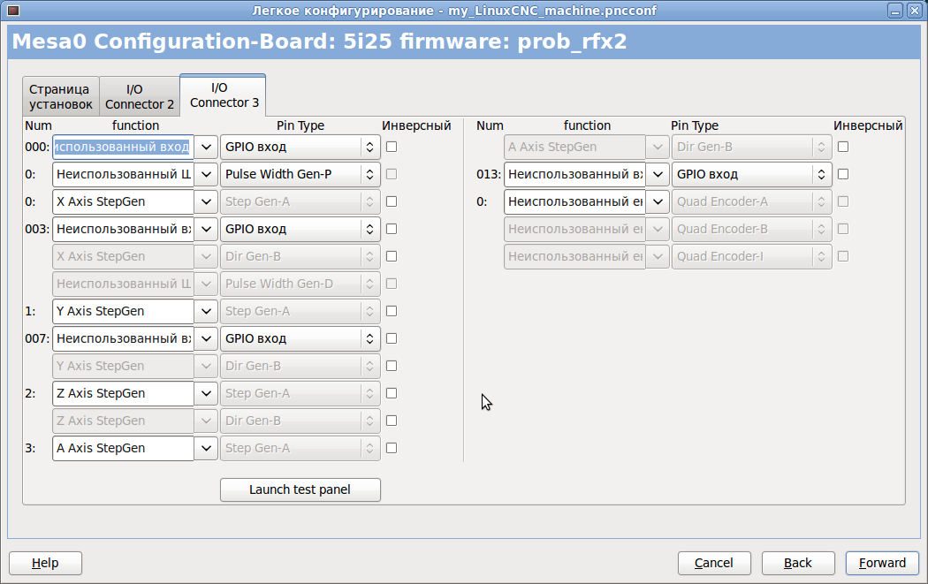Proceed with the Forward button

(x=882, y=563)
